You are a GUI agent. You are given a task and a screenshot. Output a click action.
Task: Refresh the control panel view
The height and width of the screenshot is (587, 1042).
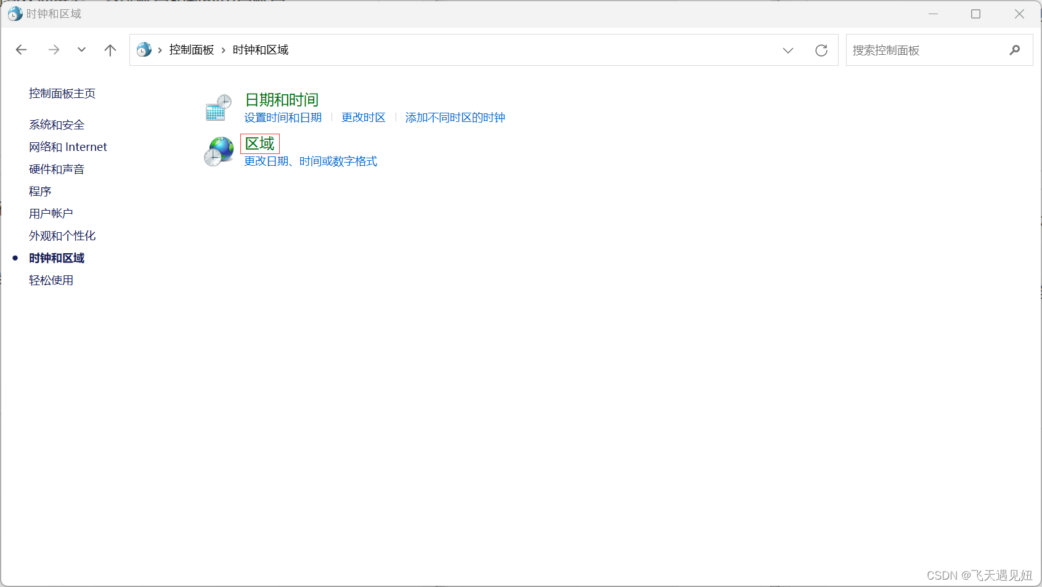[821, 51]
